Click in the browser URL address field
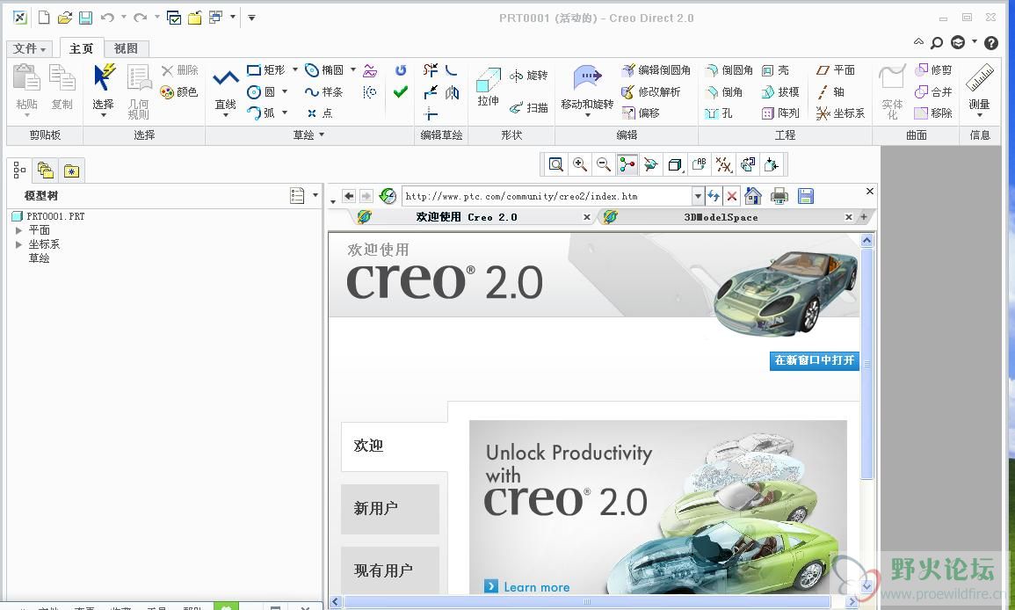Screen dimensions: 1015x610 pyautogui.click(x=547, y=195)
